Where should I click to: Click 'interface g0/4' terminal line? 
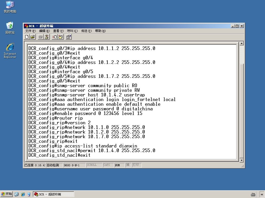61,58
